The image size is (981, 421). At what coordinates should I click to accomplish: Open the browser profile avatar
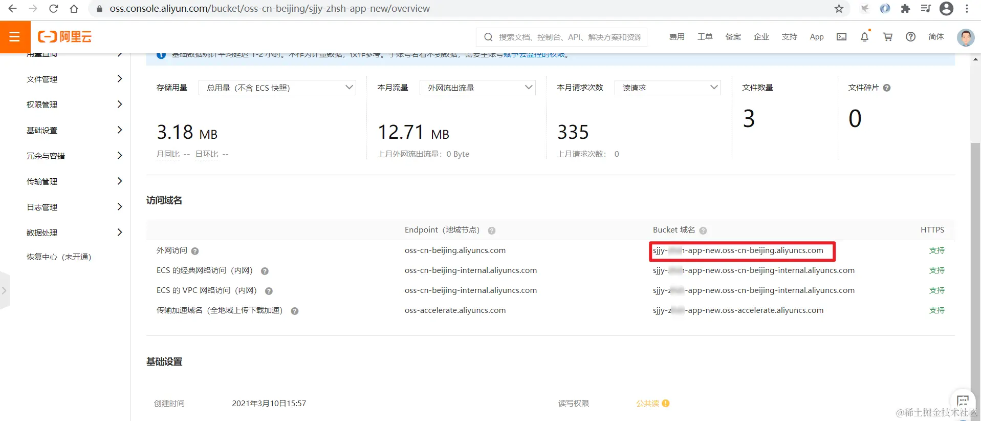click(947, 9)
